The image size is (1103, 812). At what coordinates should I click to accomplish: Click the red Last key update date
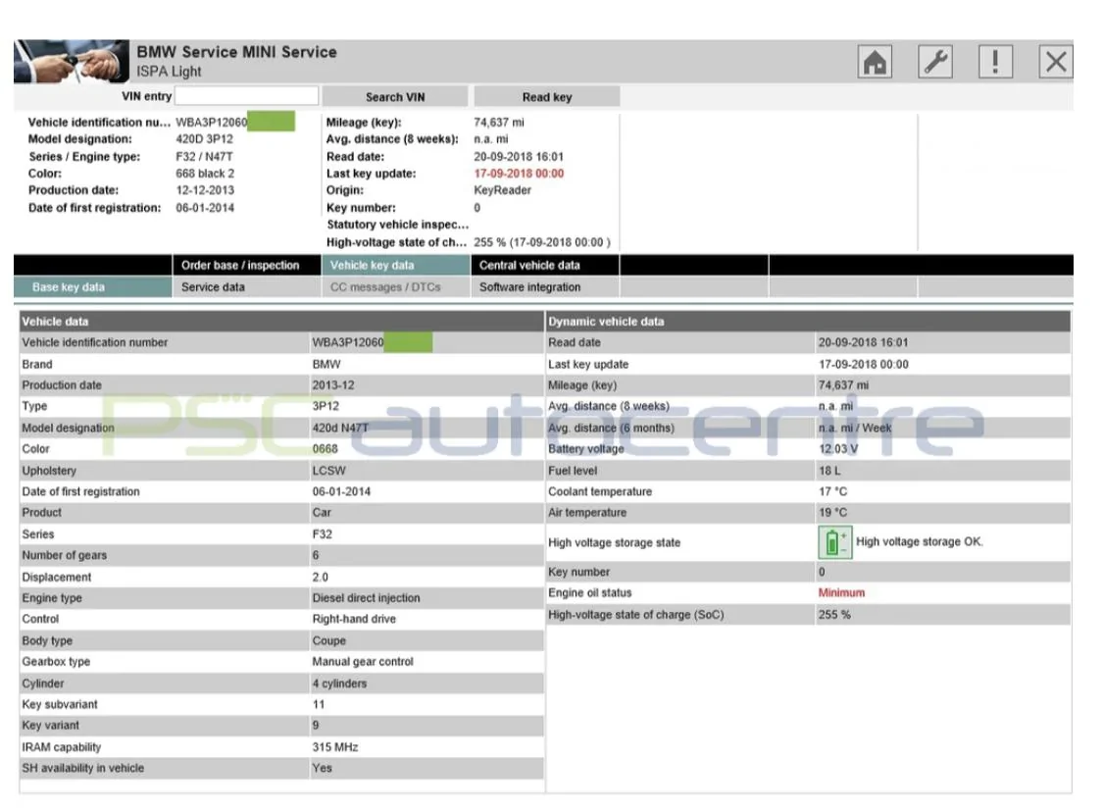[x=519, y=174]
